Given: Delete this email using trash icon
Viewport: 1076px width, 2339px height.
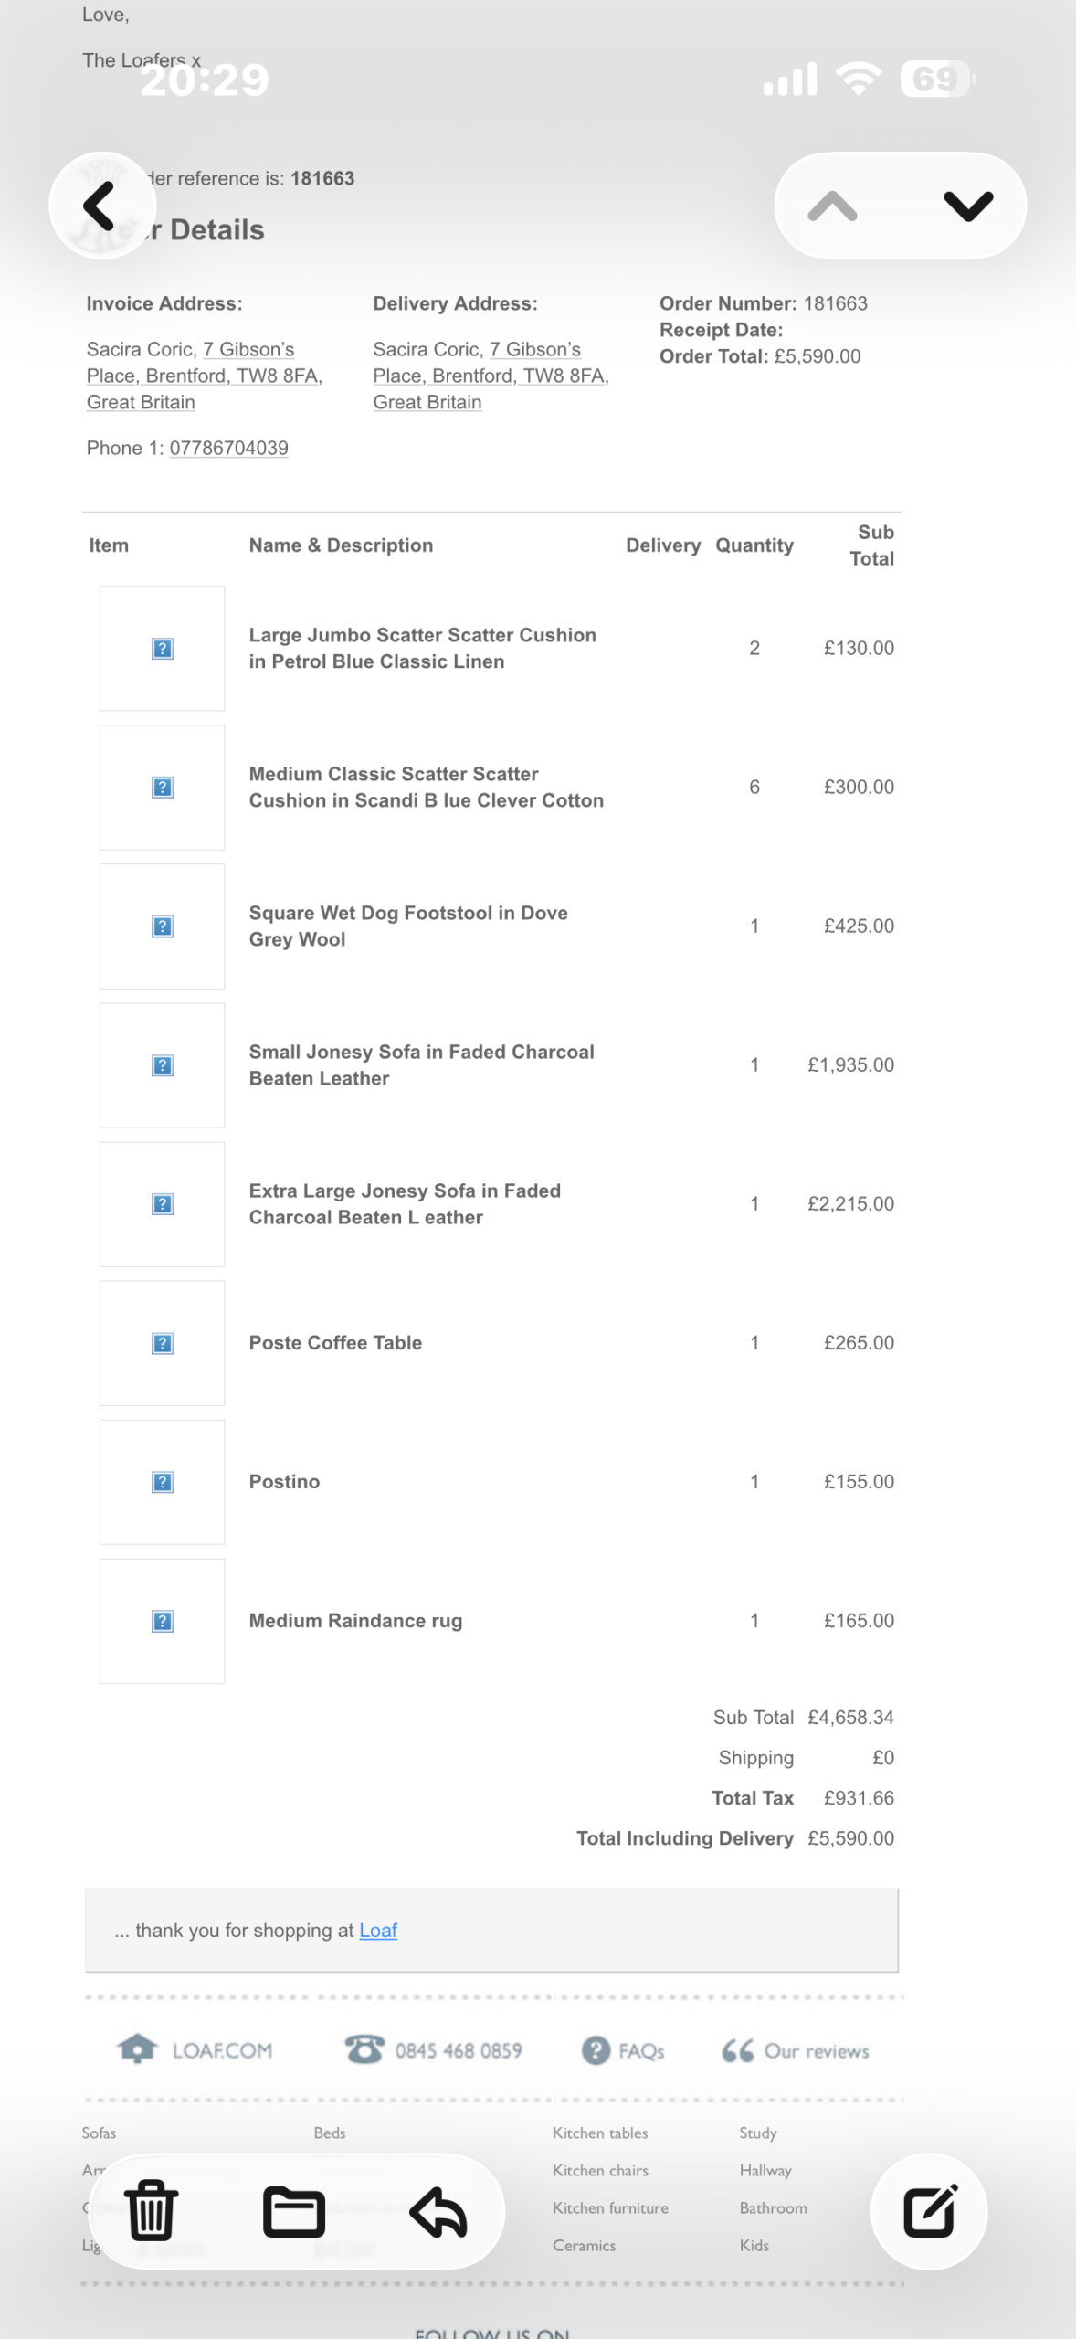Looking at the screenshot, I should coord(152,2211).
